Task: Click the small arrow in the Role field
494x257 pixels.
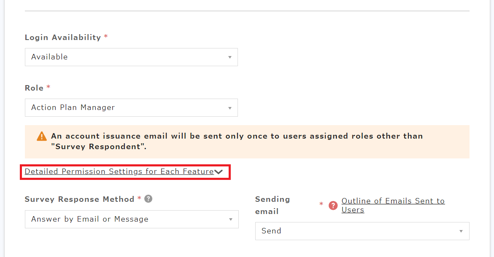Action: (x=230, y=108)
